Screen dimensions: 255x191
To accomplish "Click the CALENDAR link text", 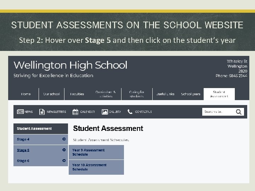I will click(x=87, y=112).
